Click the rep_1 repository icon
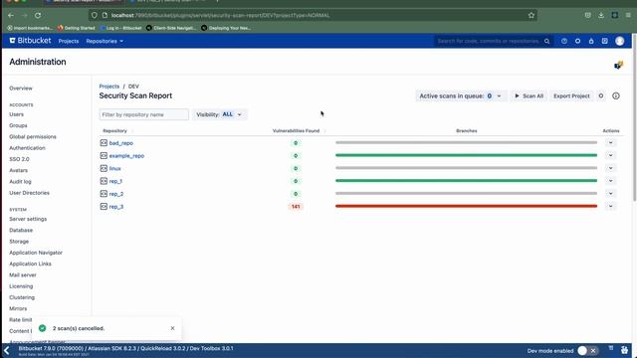Image resolution: width=637 pixels, height=358 pixels. (x=104, y=181)
